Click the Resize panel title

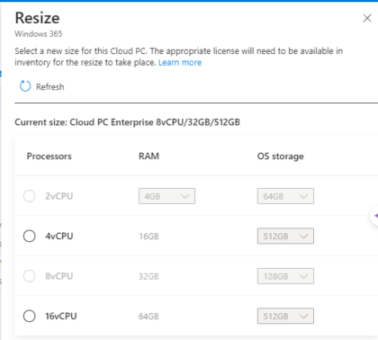(x=37, y=18)
